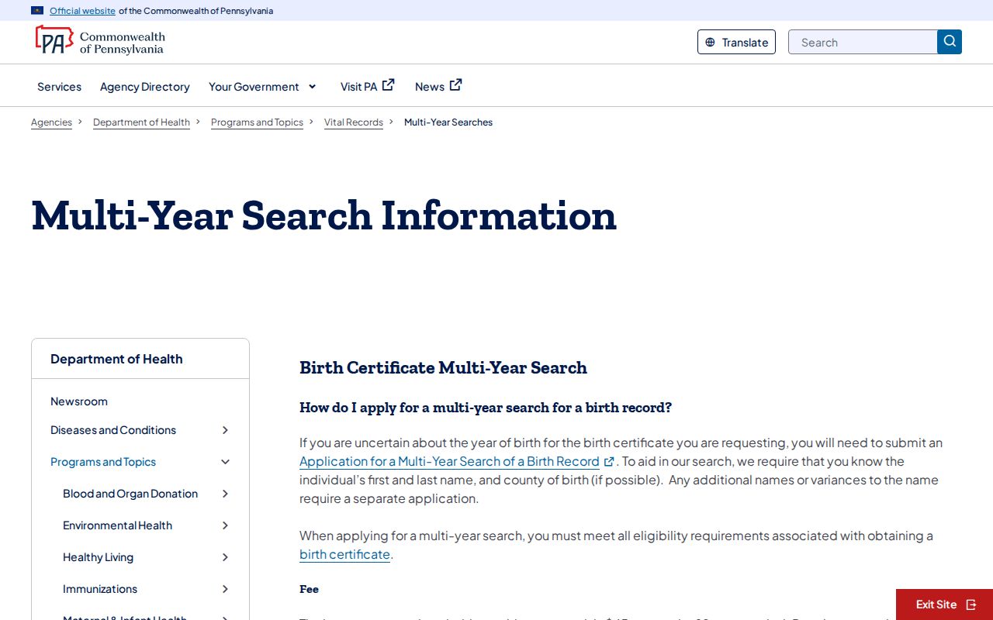Click the external link icon next to News
The width and height of the screenshot is (993, 620).
pos(456,84)
